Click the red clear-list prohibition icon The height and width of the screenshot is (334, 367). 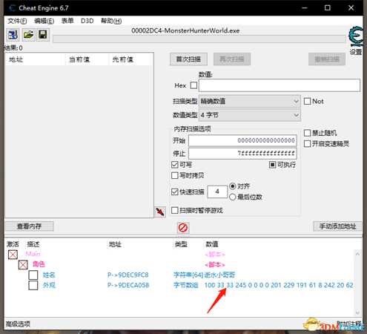[x=183, y=228]
